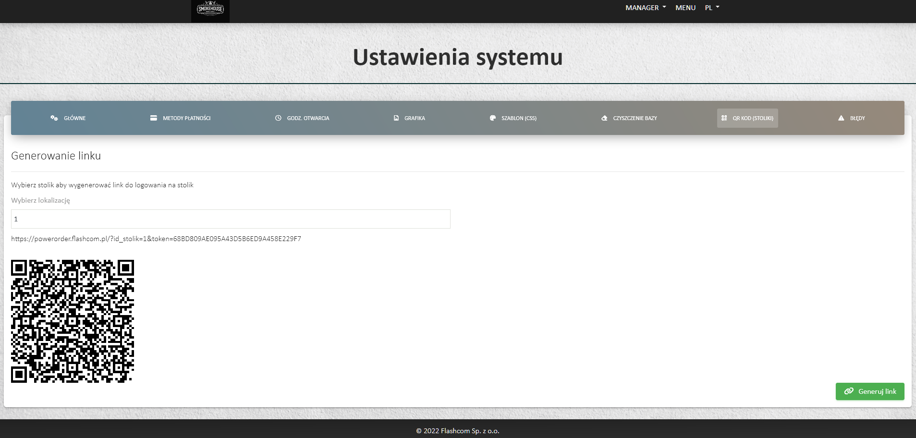916x438 pixels.
Task: Select the QR KOD (STOLIKI) tab
Action: point(747,118)
